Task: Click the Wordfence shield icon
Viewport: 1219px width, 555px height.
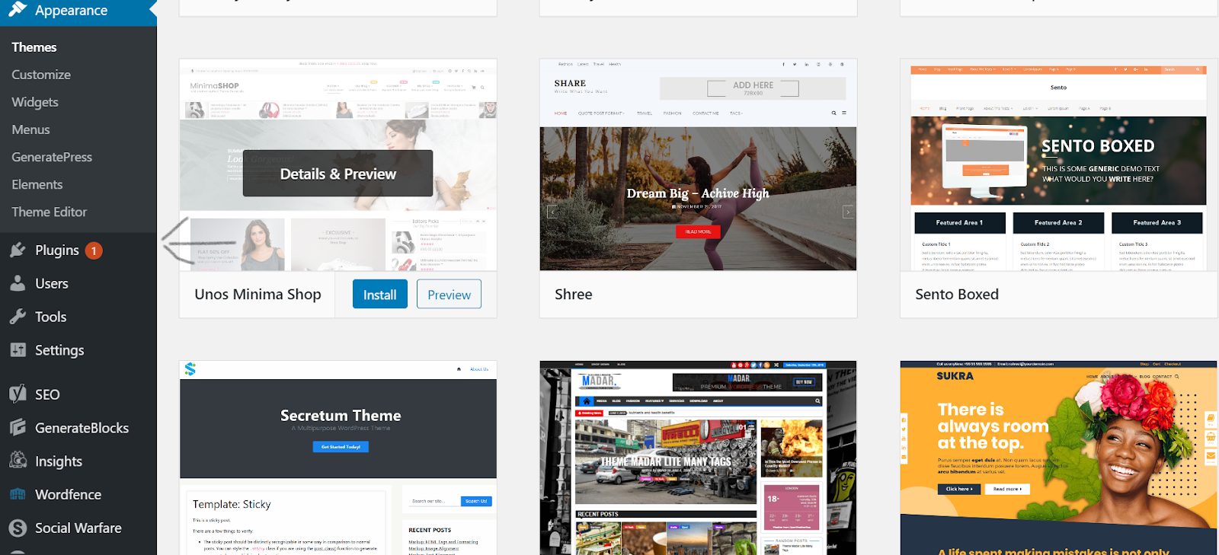Action: coord(18,494)
